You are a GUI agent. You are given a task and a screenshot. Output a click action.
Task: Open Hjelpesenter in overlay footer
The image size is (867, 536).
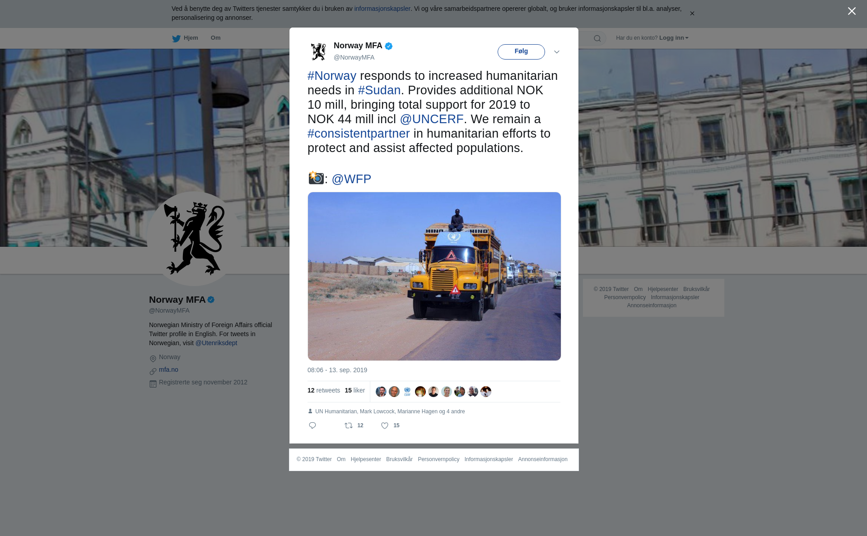point(366,459)
